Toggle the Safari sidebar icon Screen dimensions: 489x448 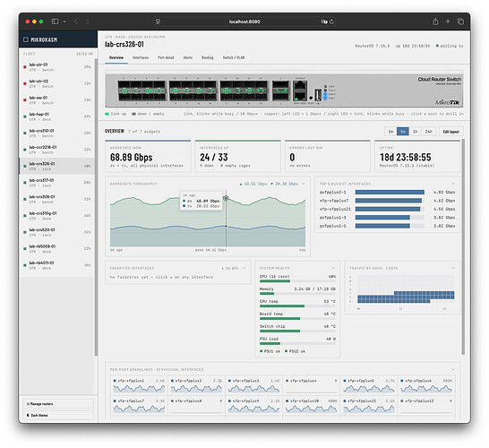[56, 22]
